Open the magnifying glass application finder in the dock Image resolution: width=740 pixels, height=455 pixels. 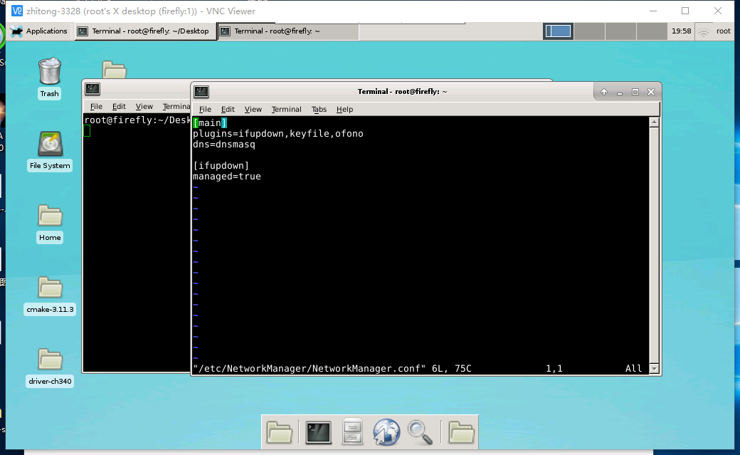(421, 432)
